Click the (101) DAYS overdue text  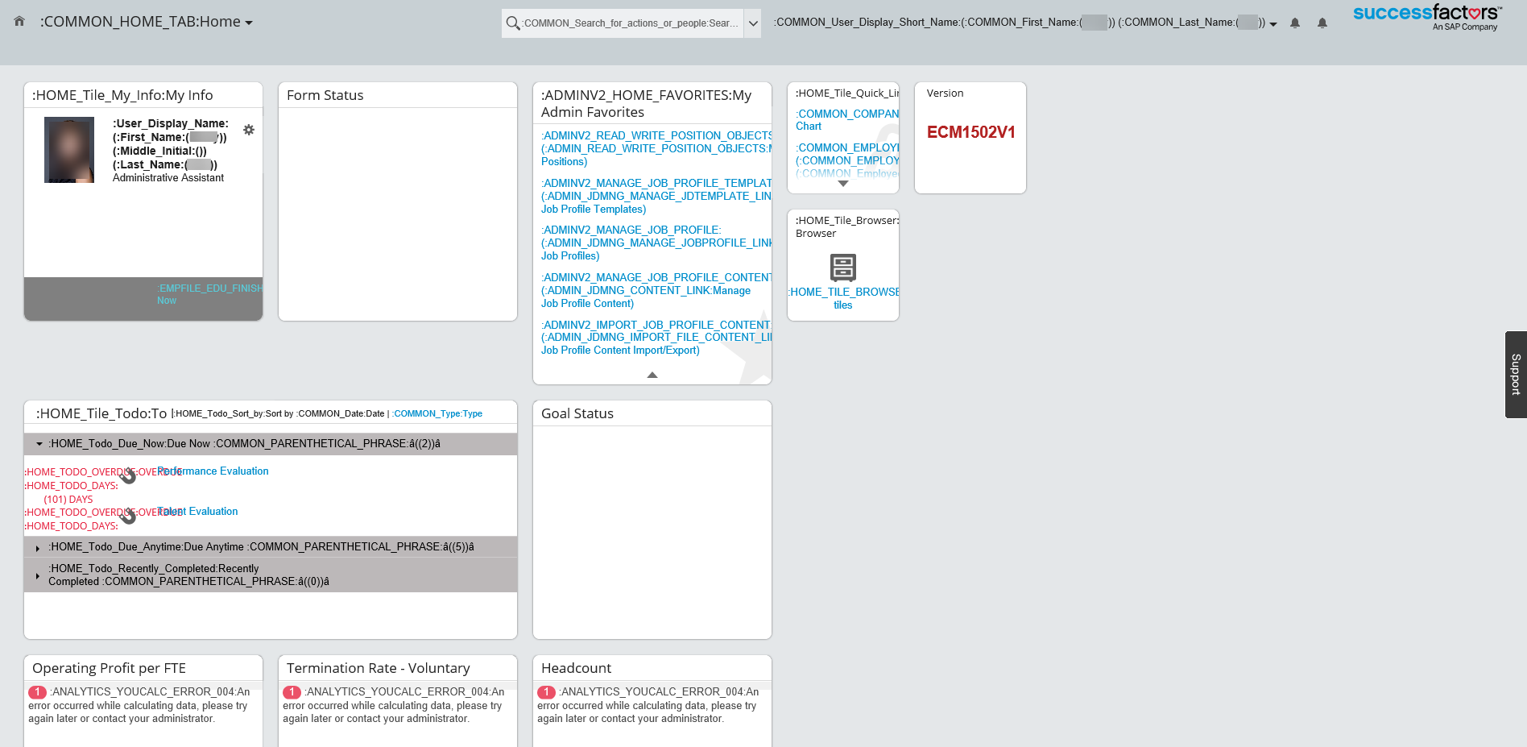pyautogui.click(x=68, y=500)
